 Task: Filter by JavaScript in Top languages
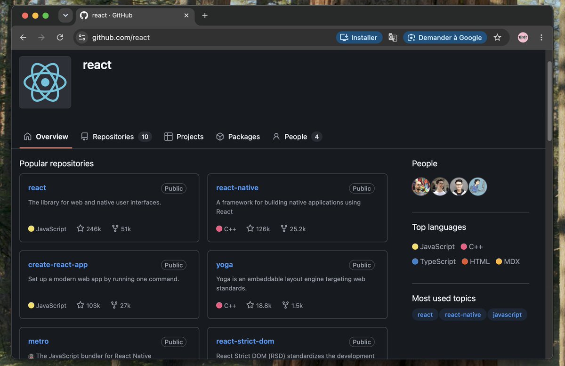coord(433,246)
